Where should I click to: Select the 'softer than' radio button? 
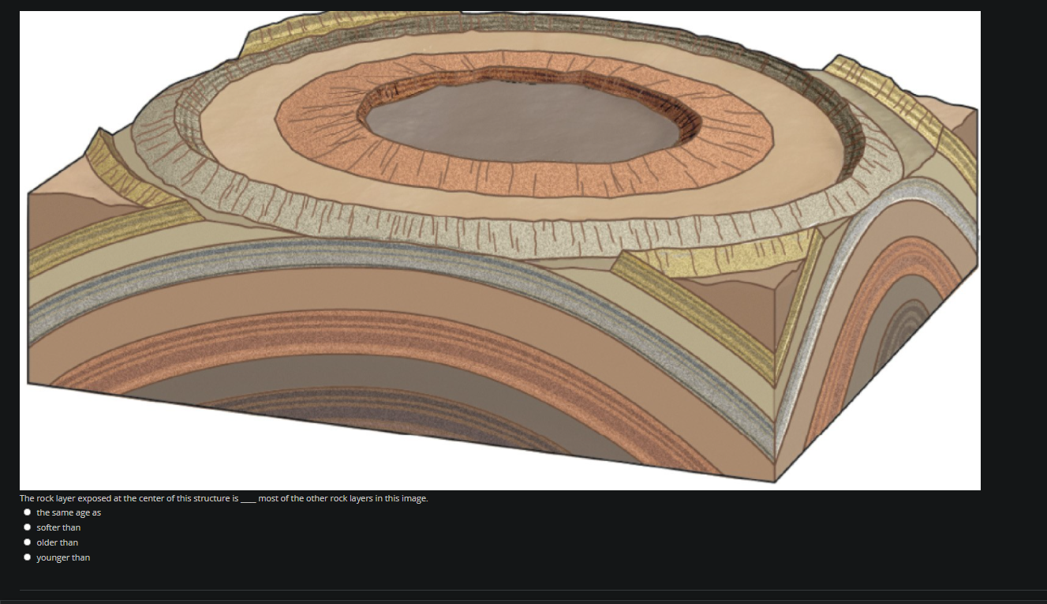tap(27, 527)
